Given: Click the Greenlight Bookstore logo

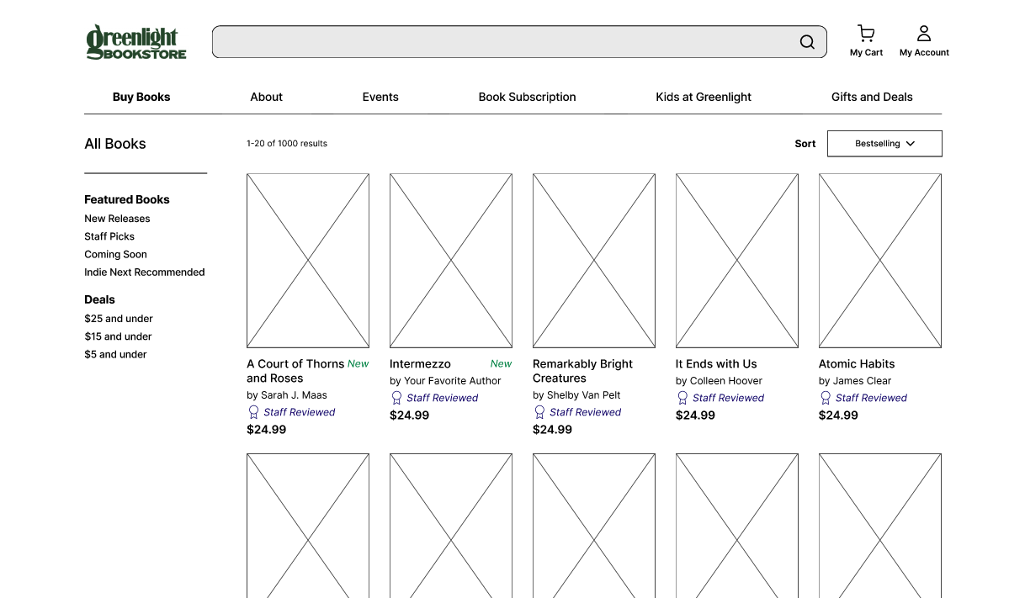Looking at the screenshot, I should pyautogui.click(x=136, y=42).
